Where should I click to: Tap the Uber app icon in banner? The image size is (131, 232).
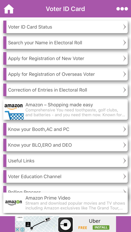(65, 224)
